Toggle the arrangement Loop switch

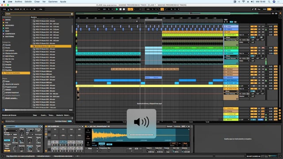(162, 9)
